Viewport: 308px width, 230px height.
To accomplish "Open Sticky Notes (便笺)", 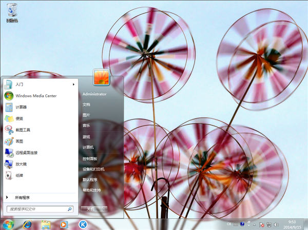I will [x=20, y=118].
